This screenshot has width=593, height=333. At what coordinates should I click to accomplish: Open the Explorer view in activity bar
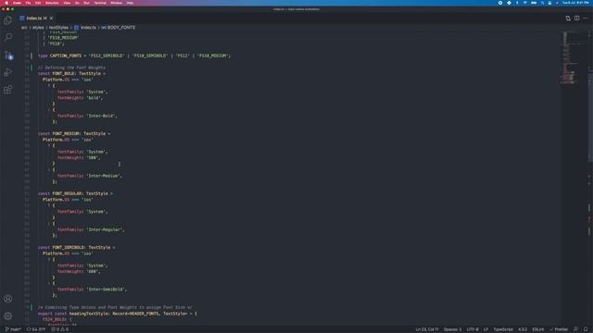point(8,20)
